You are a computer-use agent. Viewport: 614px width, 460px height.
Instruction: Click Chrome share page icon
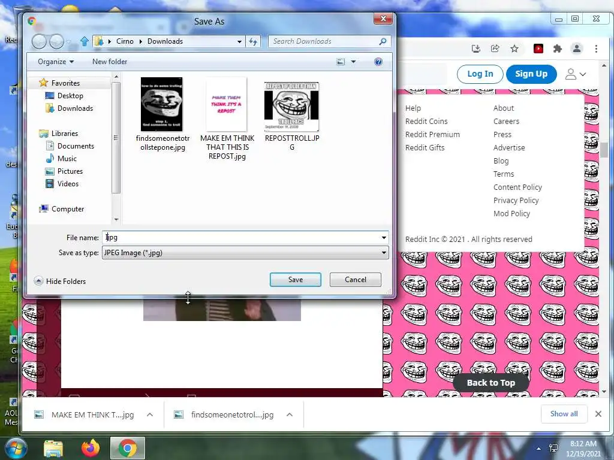point(495,49)
